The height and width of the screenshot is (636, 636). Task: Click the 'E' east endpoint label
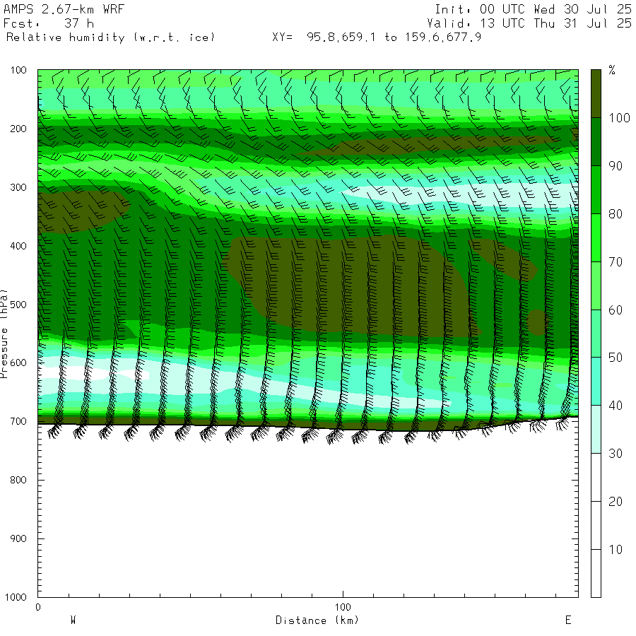(x=568, y=620)
